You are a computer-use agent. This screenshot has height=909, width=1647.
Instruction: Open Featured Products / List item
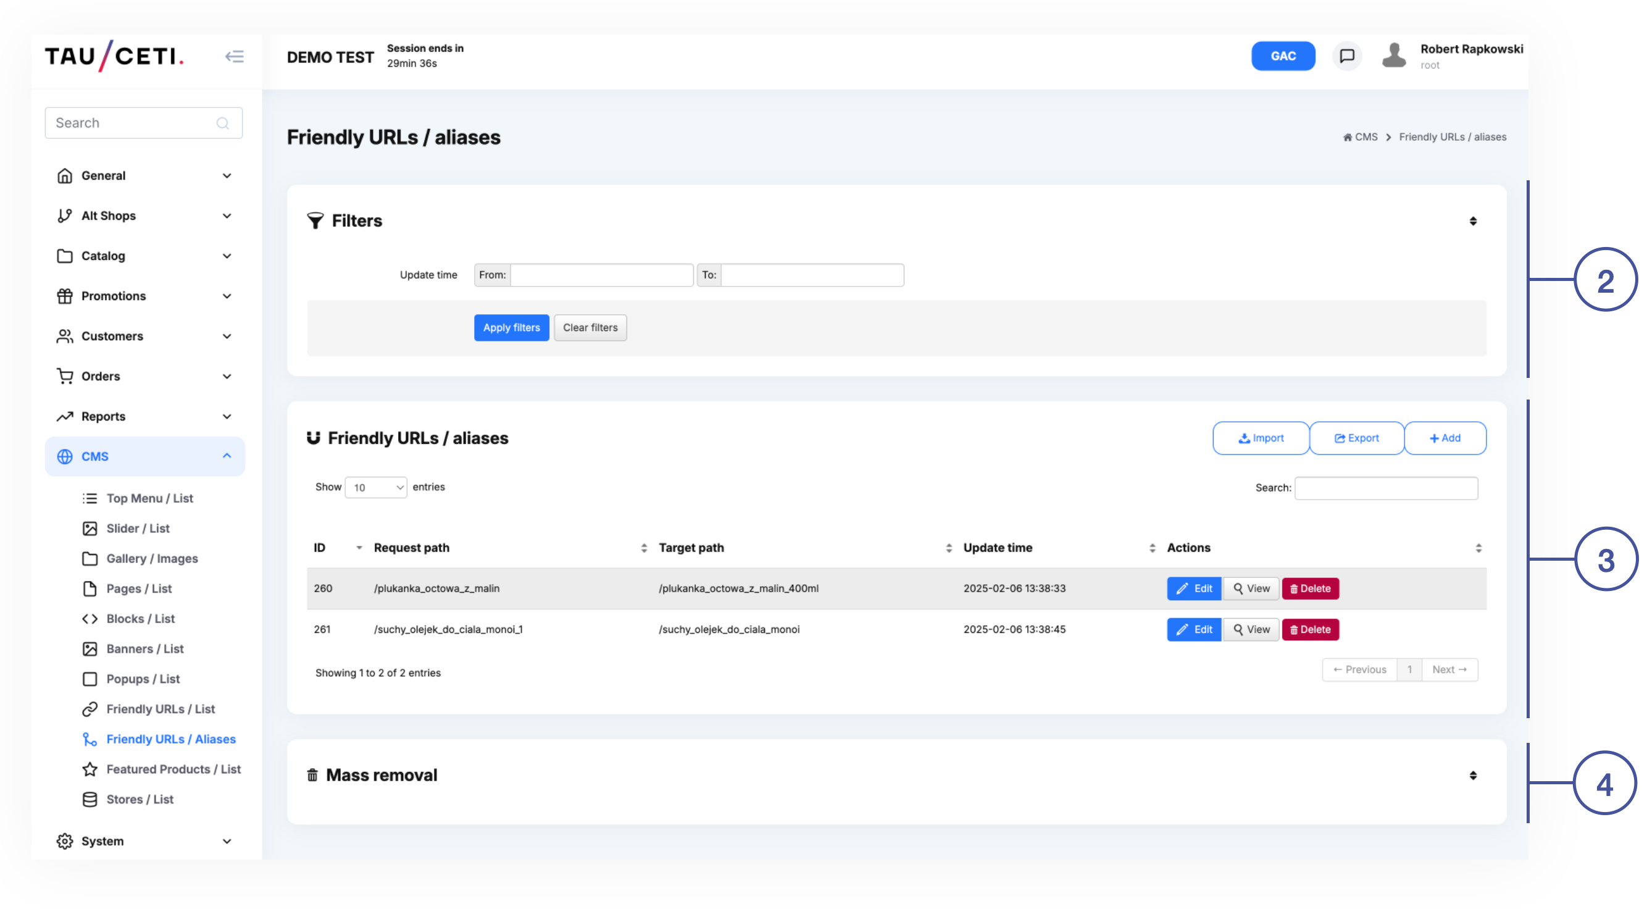coord(173,769)
